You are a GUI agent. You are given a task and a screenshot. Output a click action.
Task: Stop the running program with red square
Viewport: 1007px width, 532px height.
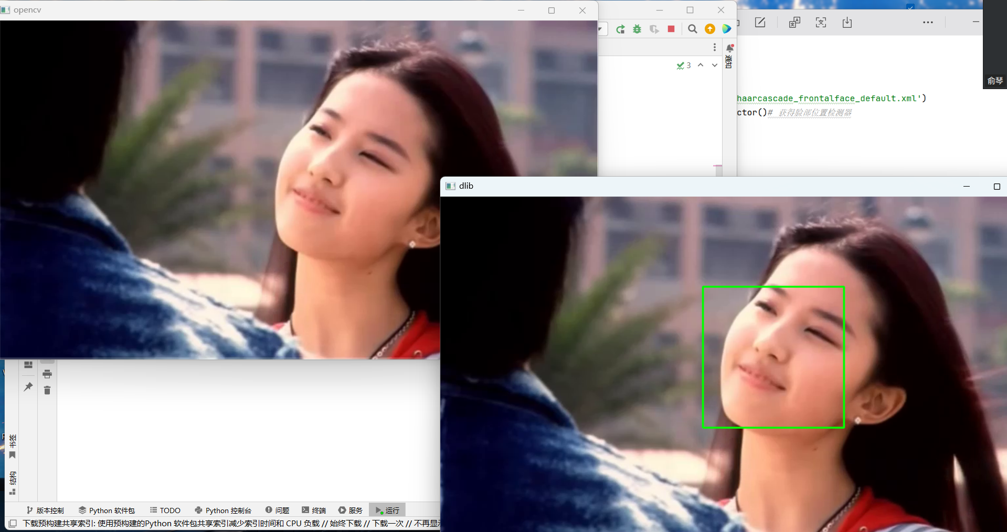click(x=671, y=29)
